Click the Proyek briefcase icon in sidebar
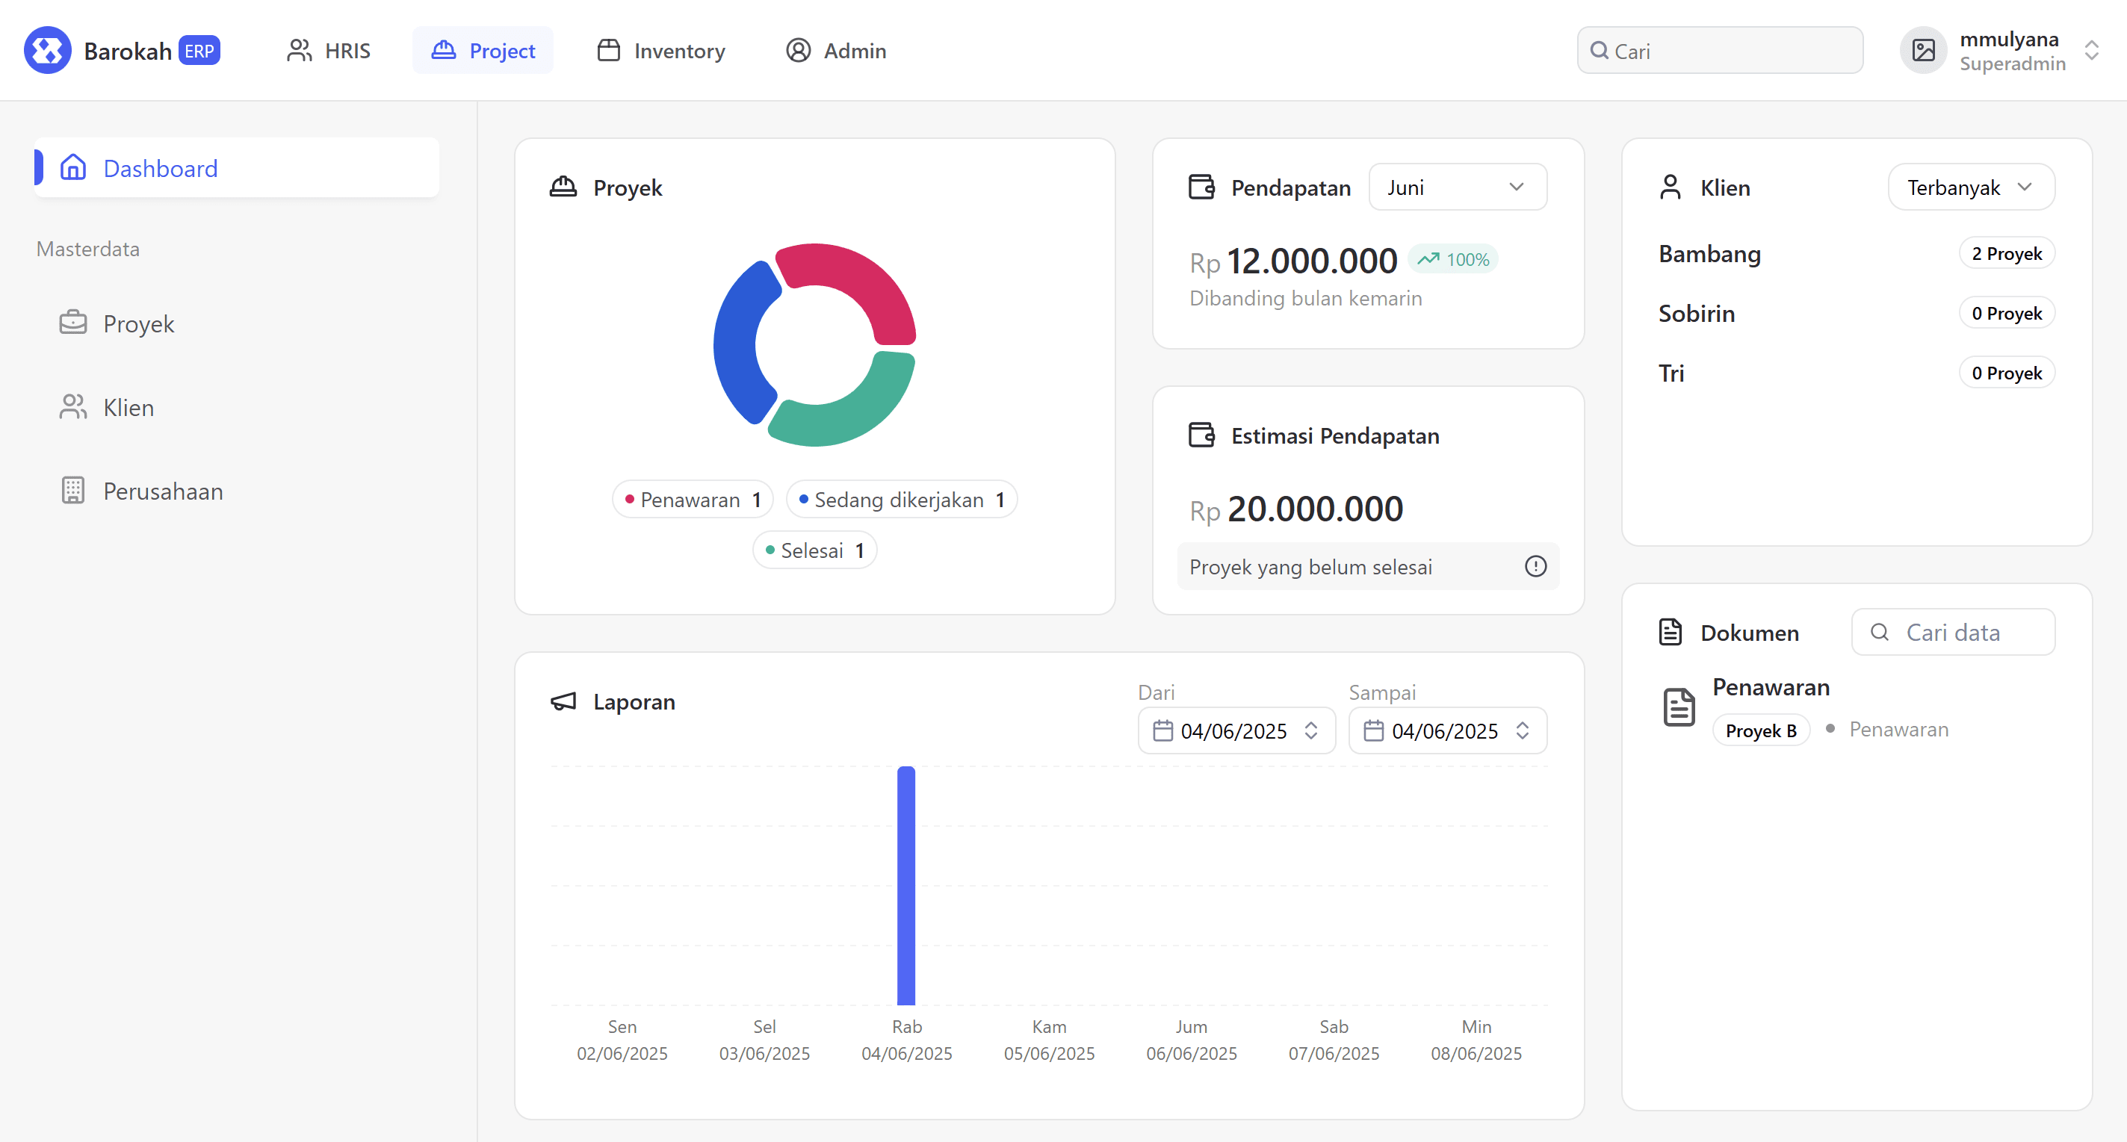 point(72,323)
